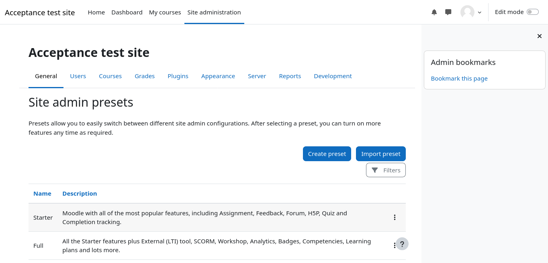Close the right block drawer
This screenshot has height=263, width=548.
[x=540, y=36]
